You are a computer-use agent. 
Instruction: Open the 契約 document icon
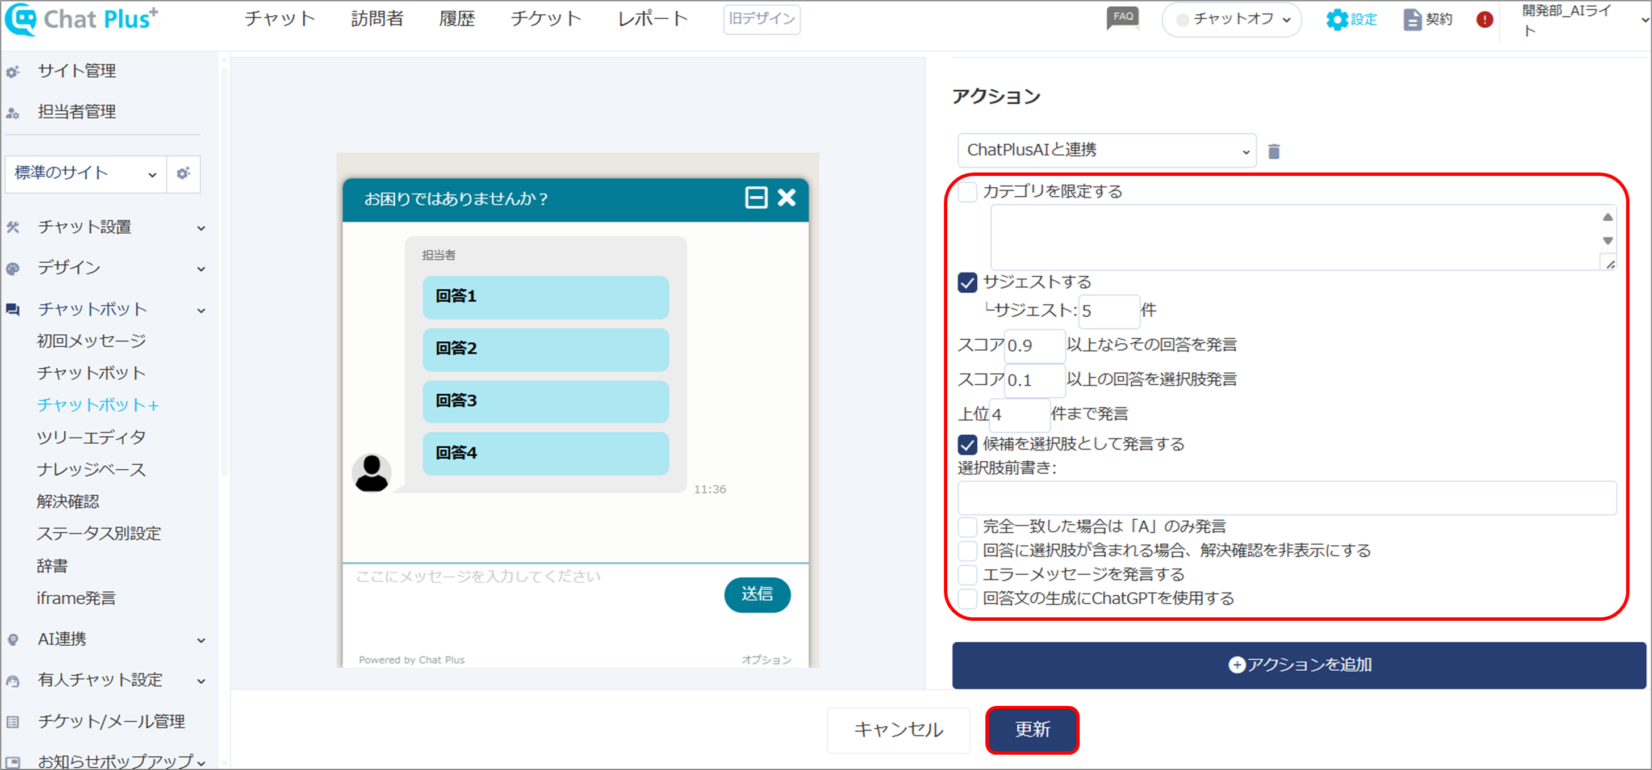pyautogui.click(x=1412, y=20)
